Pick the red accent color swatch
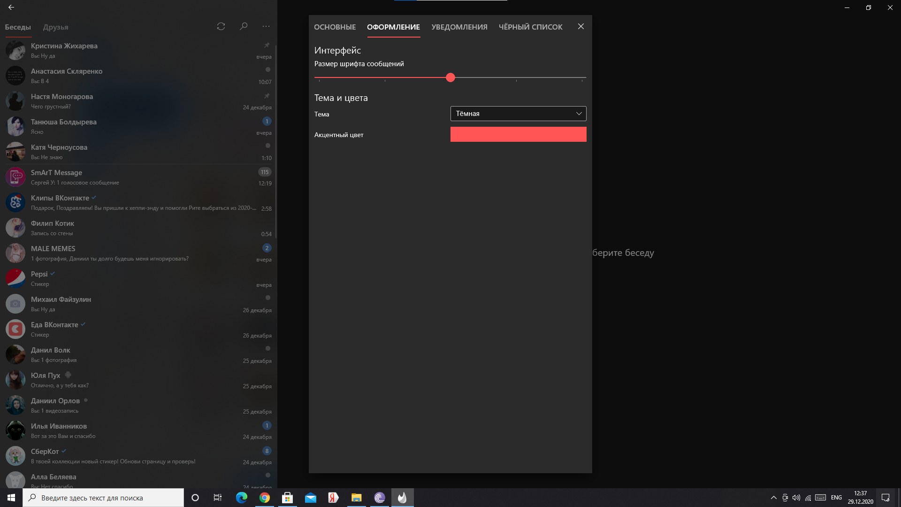Image resolution: width=901 pixels, height=507 pixels. click(x=518, y=134)
